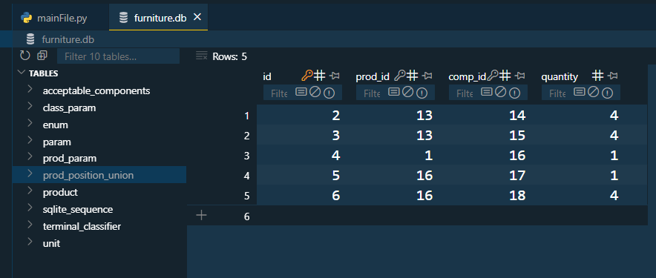
Task: Click the add new row plus icon
Action: click(x=201, y=215)
